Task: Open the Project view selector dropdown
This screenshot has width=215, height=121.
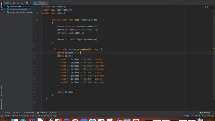Action: (x=8, y=3)
